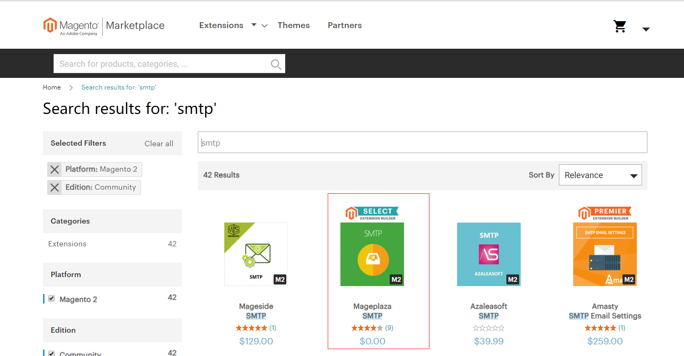Viewport: 684px width, 356px height.
Task: Click the Platform section header
Action: pos(112,274)
